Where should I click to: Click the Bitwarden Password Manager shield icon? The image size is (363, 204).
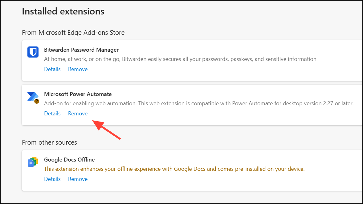[x=33, y=52]
